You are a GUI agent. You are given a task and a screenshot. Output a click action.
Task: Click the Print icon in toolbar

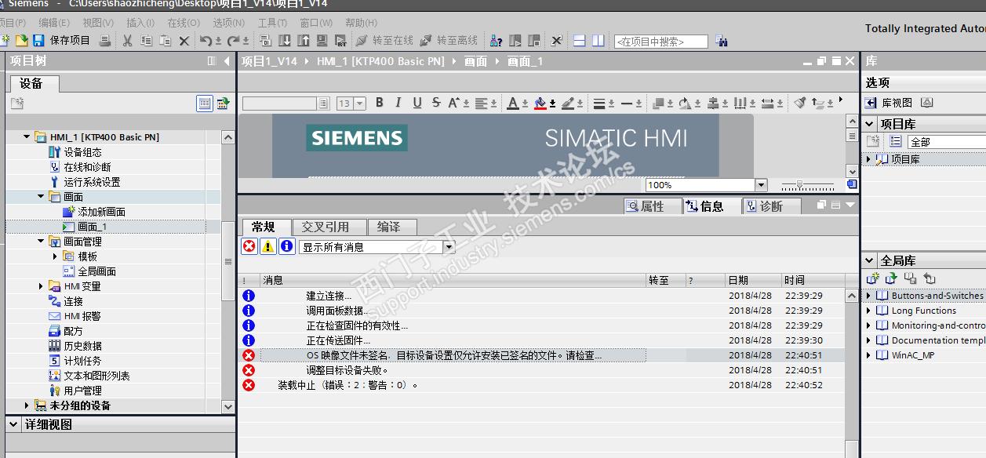tap(105, 41)
